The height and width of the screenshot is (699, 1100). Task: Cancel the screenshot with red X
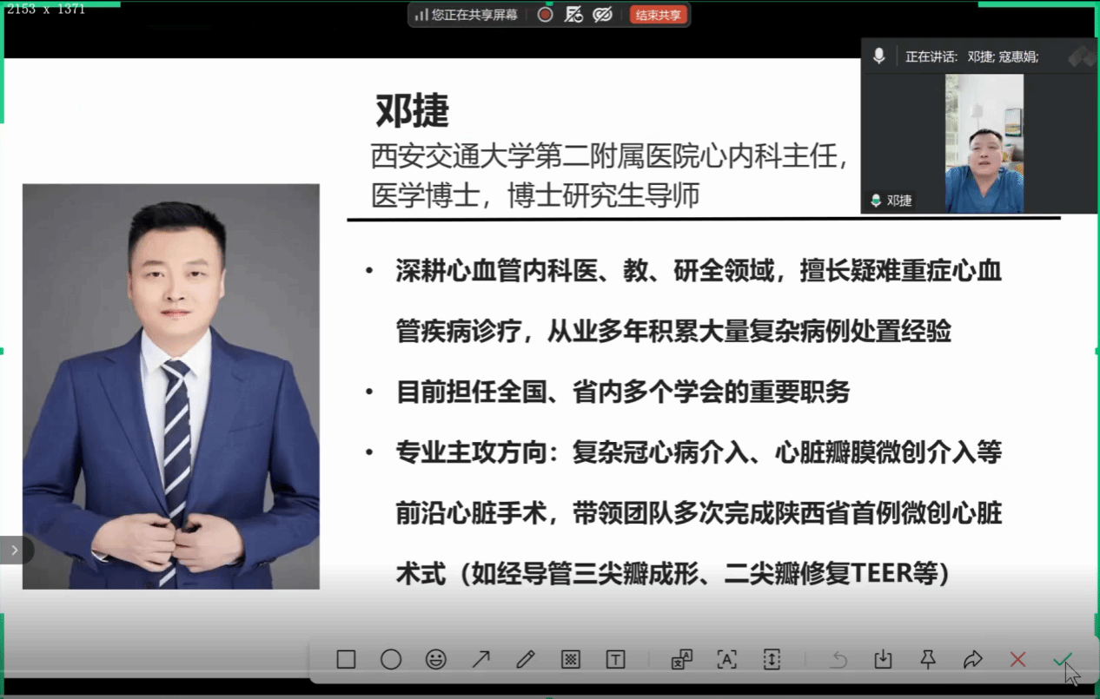tap(1017, 660)
